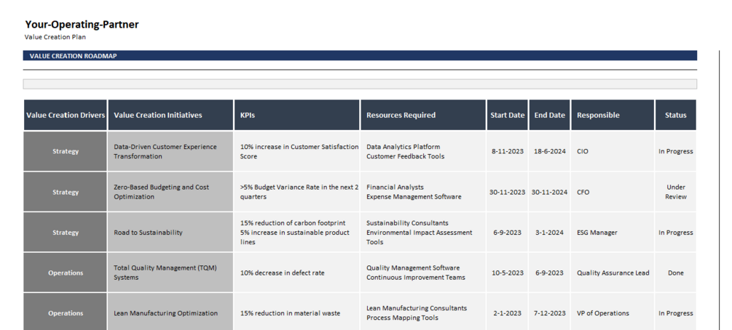Screen dimensions: 732x330
Task: Click the Resources Required column header
Action: coord(423,115)
